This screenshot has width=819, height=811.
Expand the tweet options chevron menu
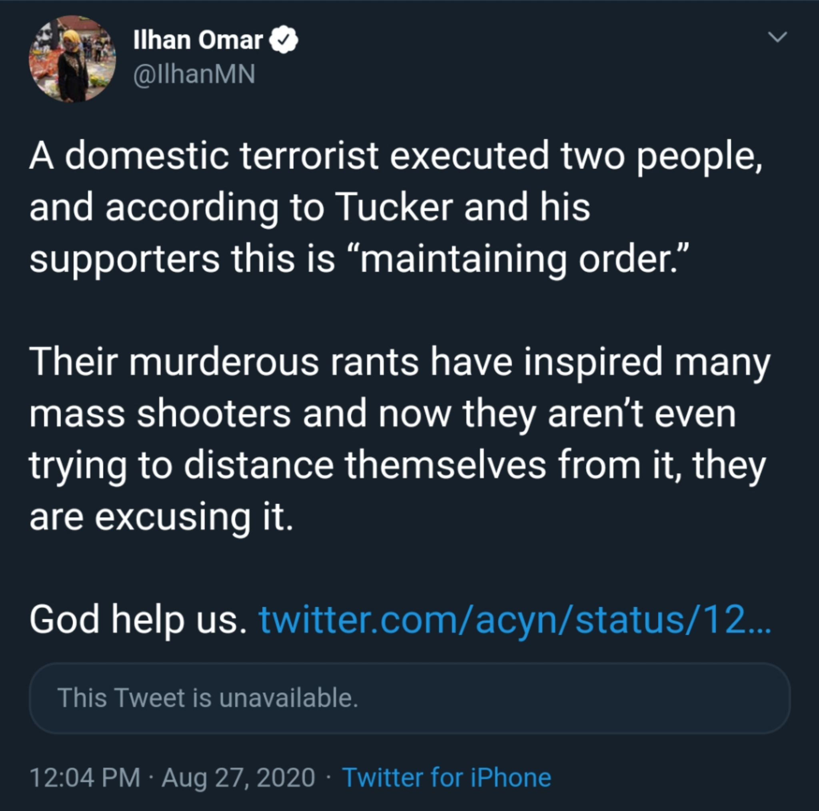click(777, 37)
